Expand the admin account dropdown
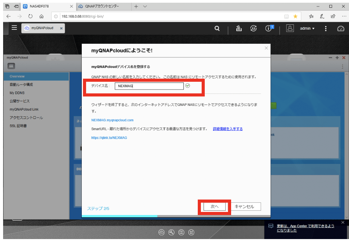The width and height of the screenshot is (349, 241). tap(307, 28)
